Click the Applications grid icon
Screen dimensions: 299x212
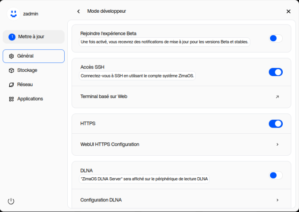(x=11, y=99)
